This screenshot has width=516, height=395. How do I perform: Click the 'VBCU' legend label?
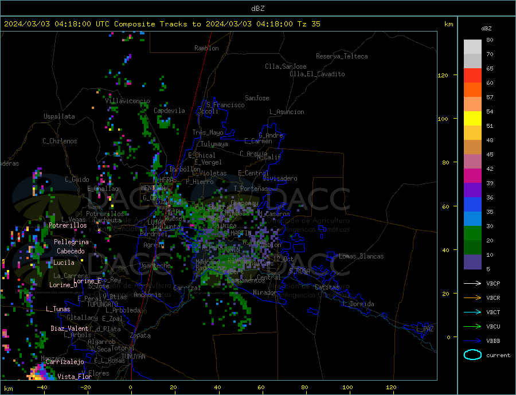click(493, 327)
